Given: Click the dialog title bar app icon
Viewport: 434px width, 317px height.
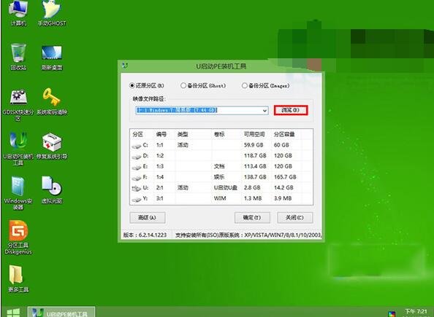Looking at the screenshot, I should [x=125, y=66].
